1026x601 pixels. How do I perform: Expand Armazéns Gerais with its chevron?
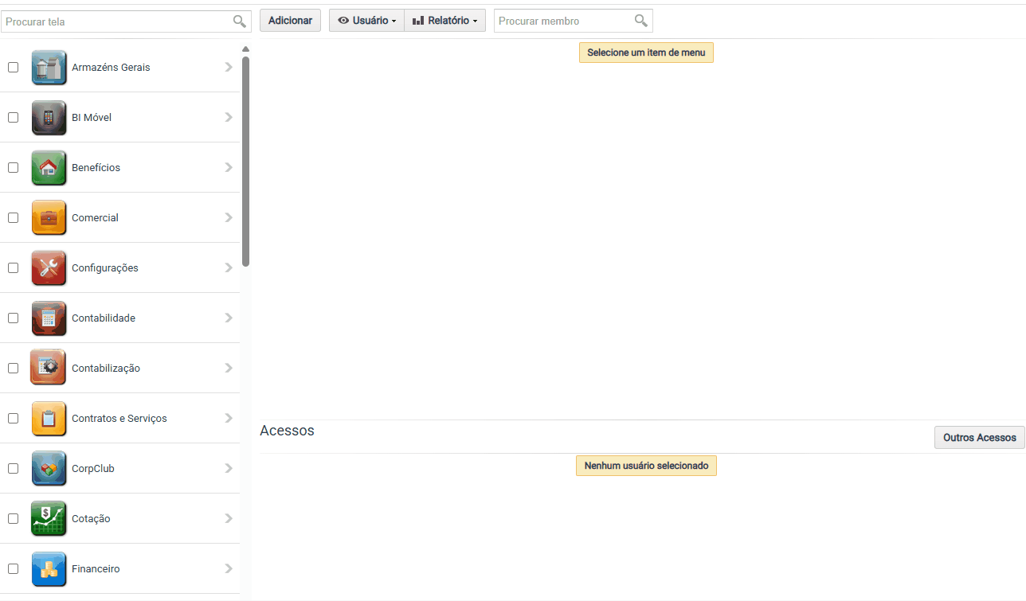pos(229,68)
